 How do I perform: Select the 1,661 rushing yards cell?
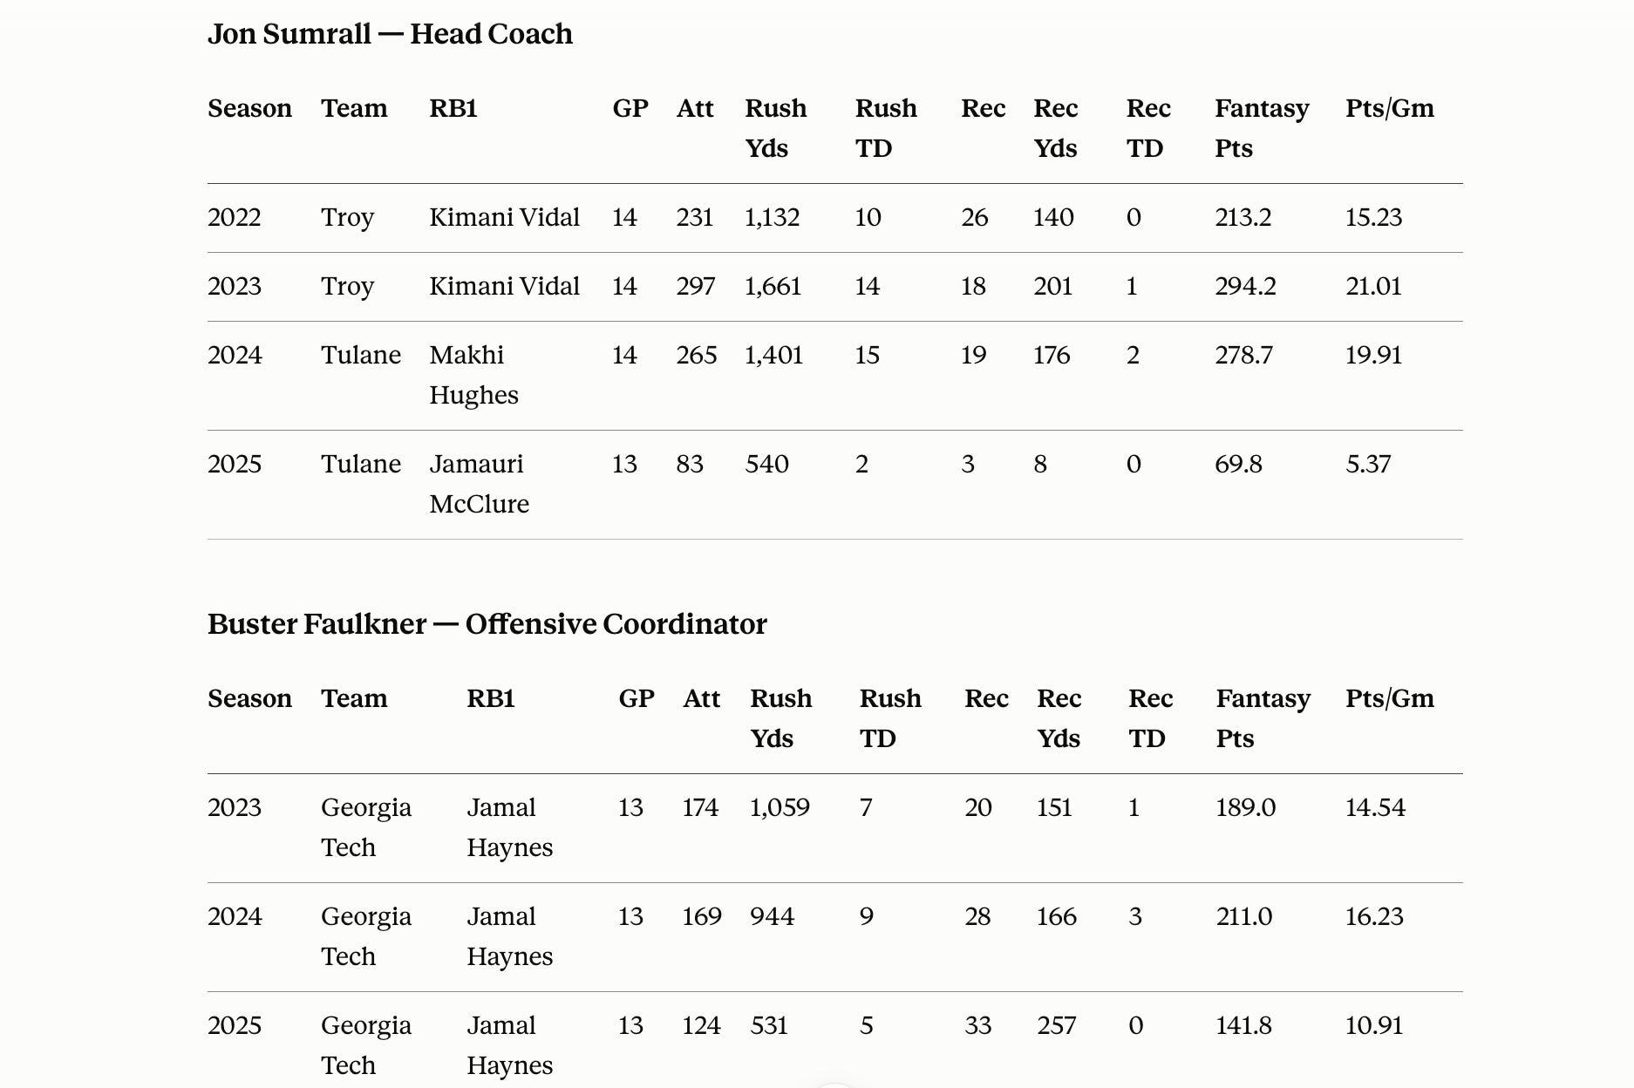coord(773,286)
